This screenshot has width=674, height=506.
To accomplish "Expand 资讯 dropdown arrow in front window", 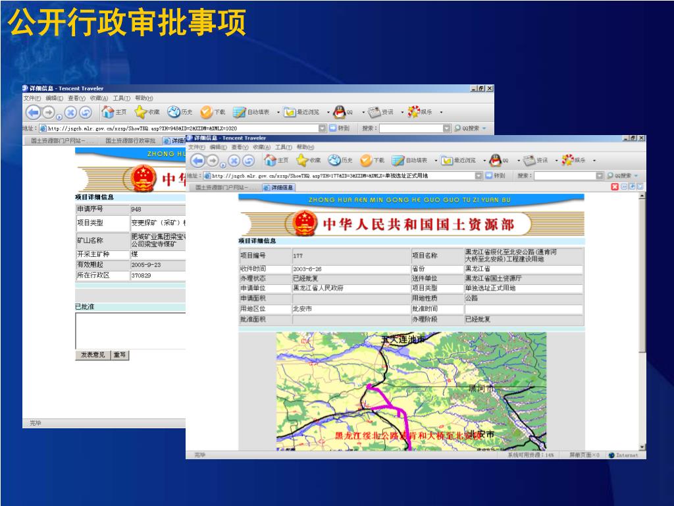I will (556, 161).
